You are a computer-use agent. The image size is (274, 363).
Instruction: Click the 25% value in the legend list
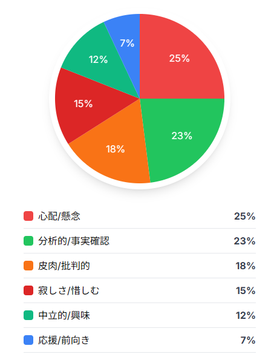(244, 216)
